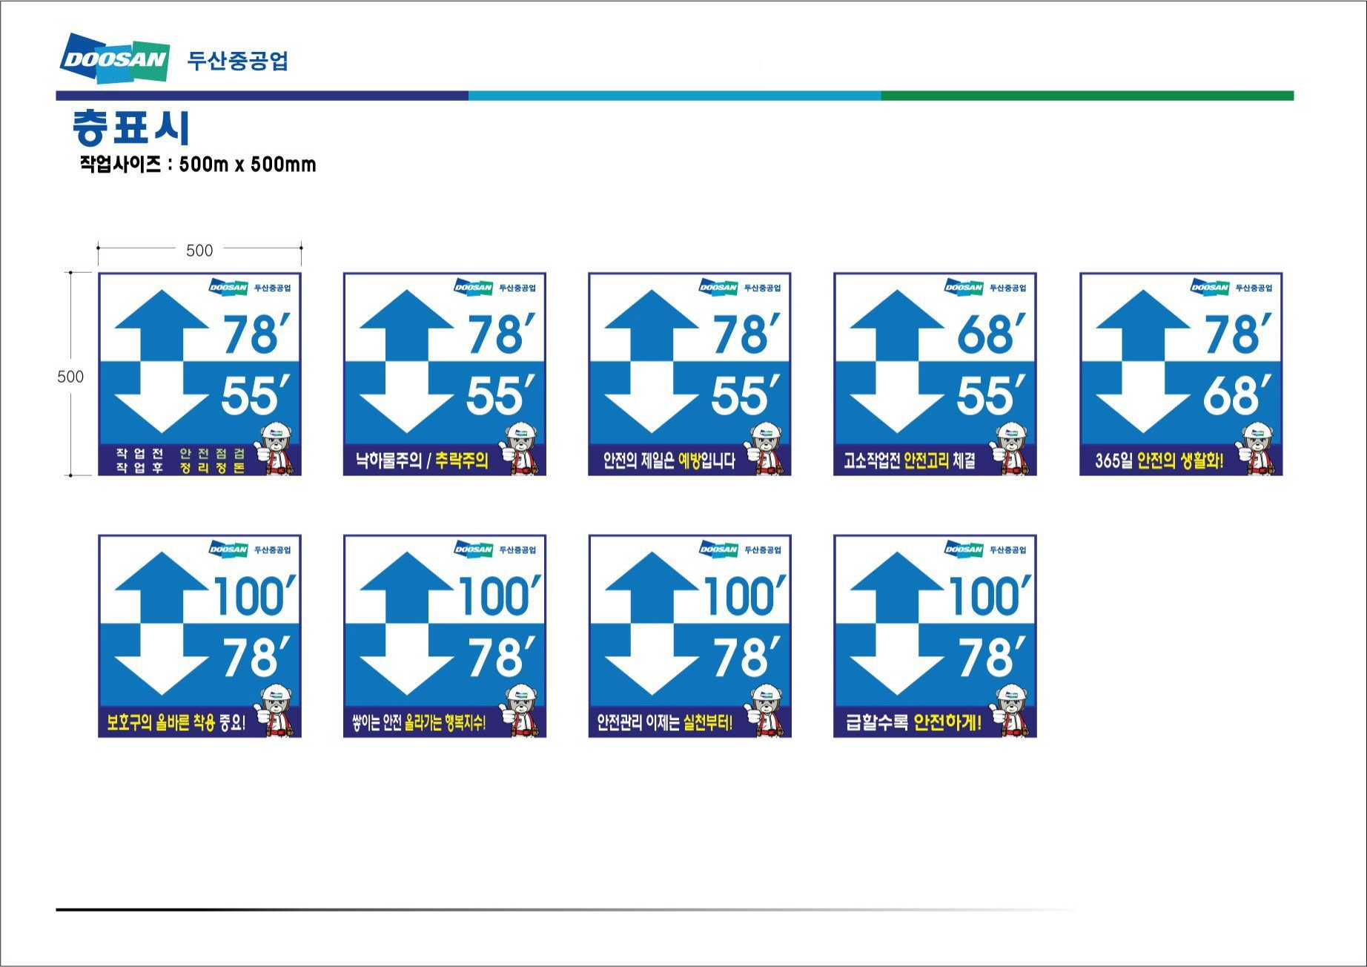Pick the green segment of header bar
Viewport: 1367px width, 967px height.
click(1087, 96)
